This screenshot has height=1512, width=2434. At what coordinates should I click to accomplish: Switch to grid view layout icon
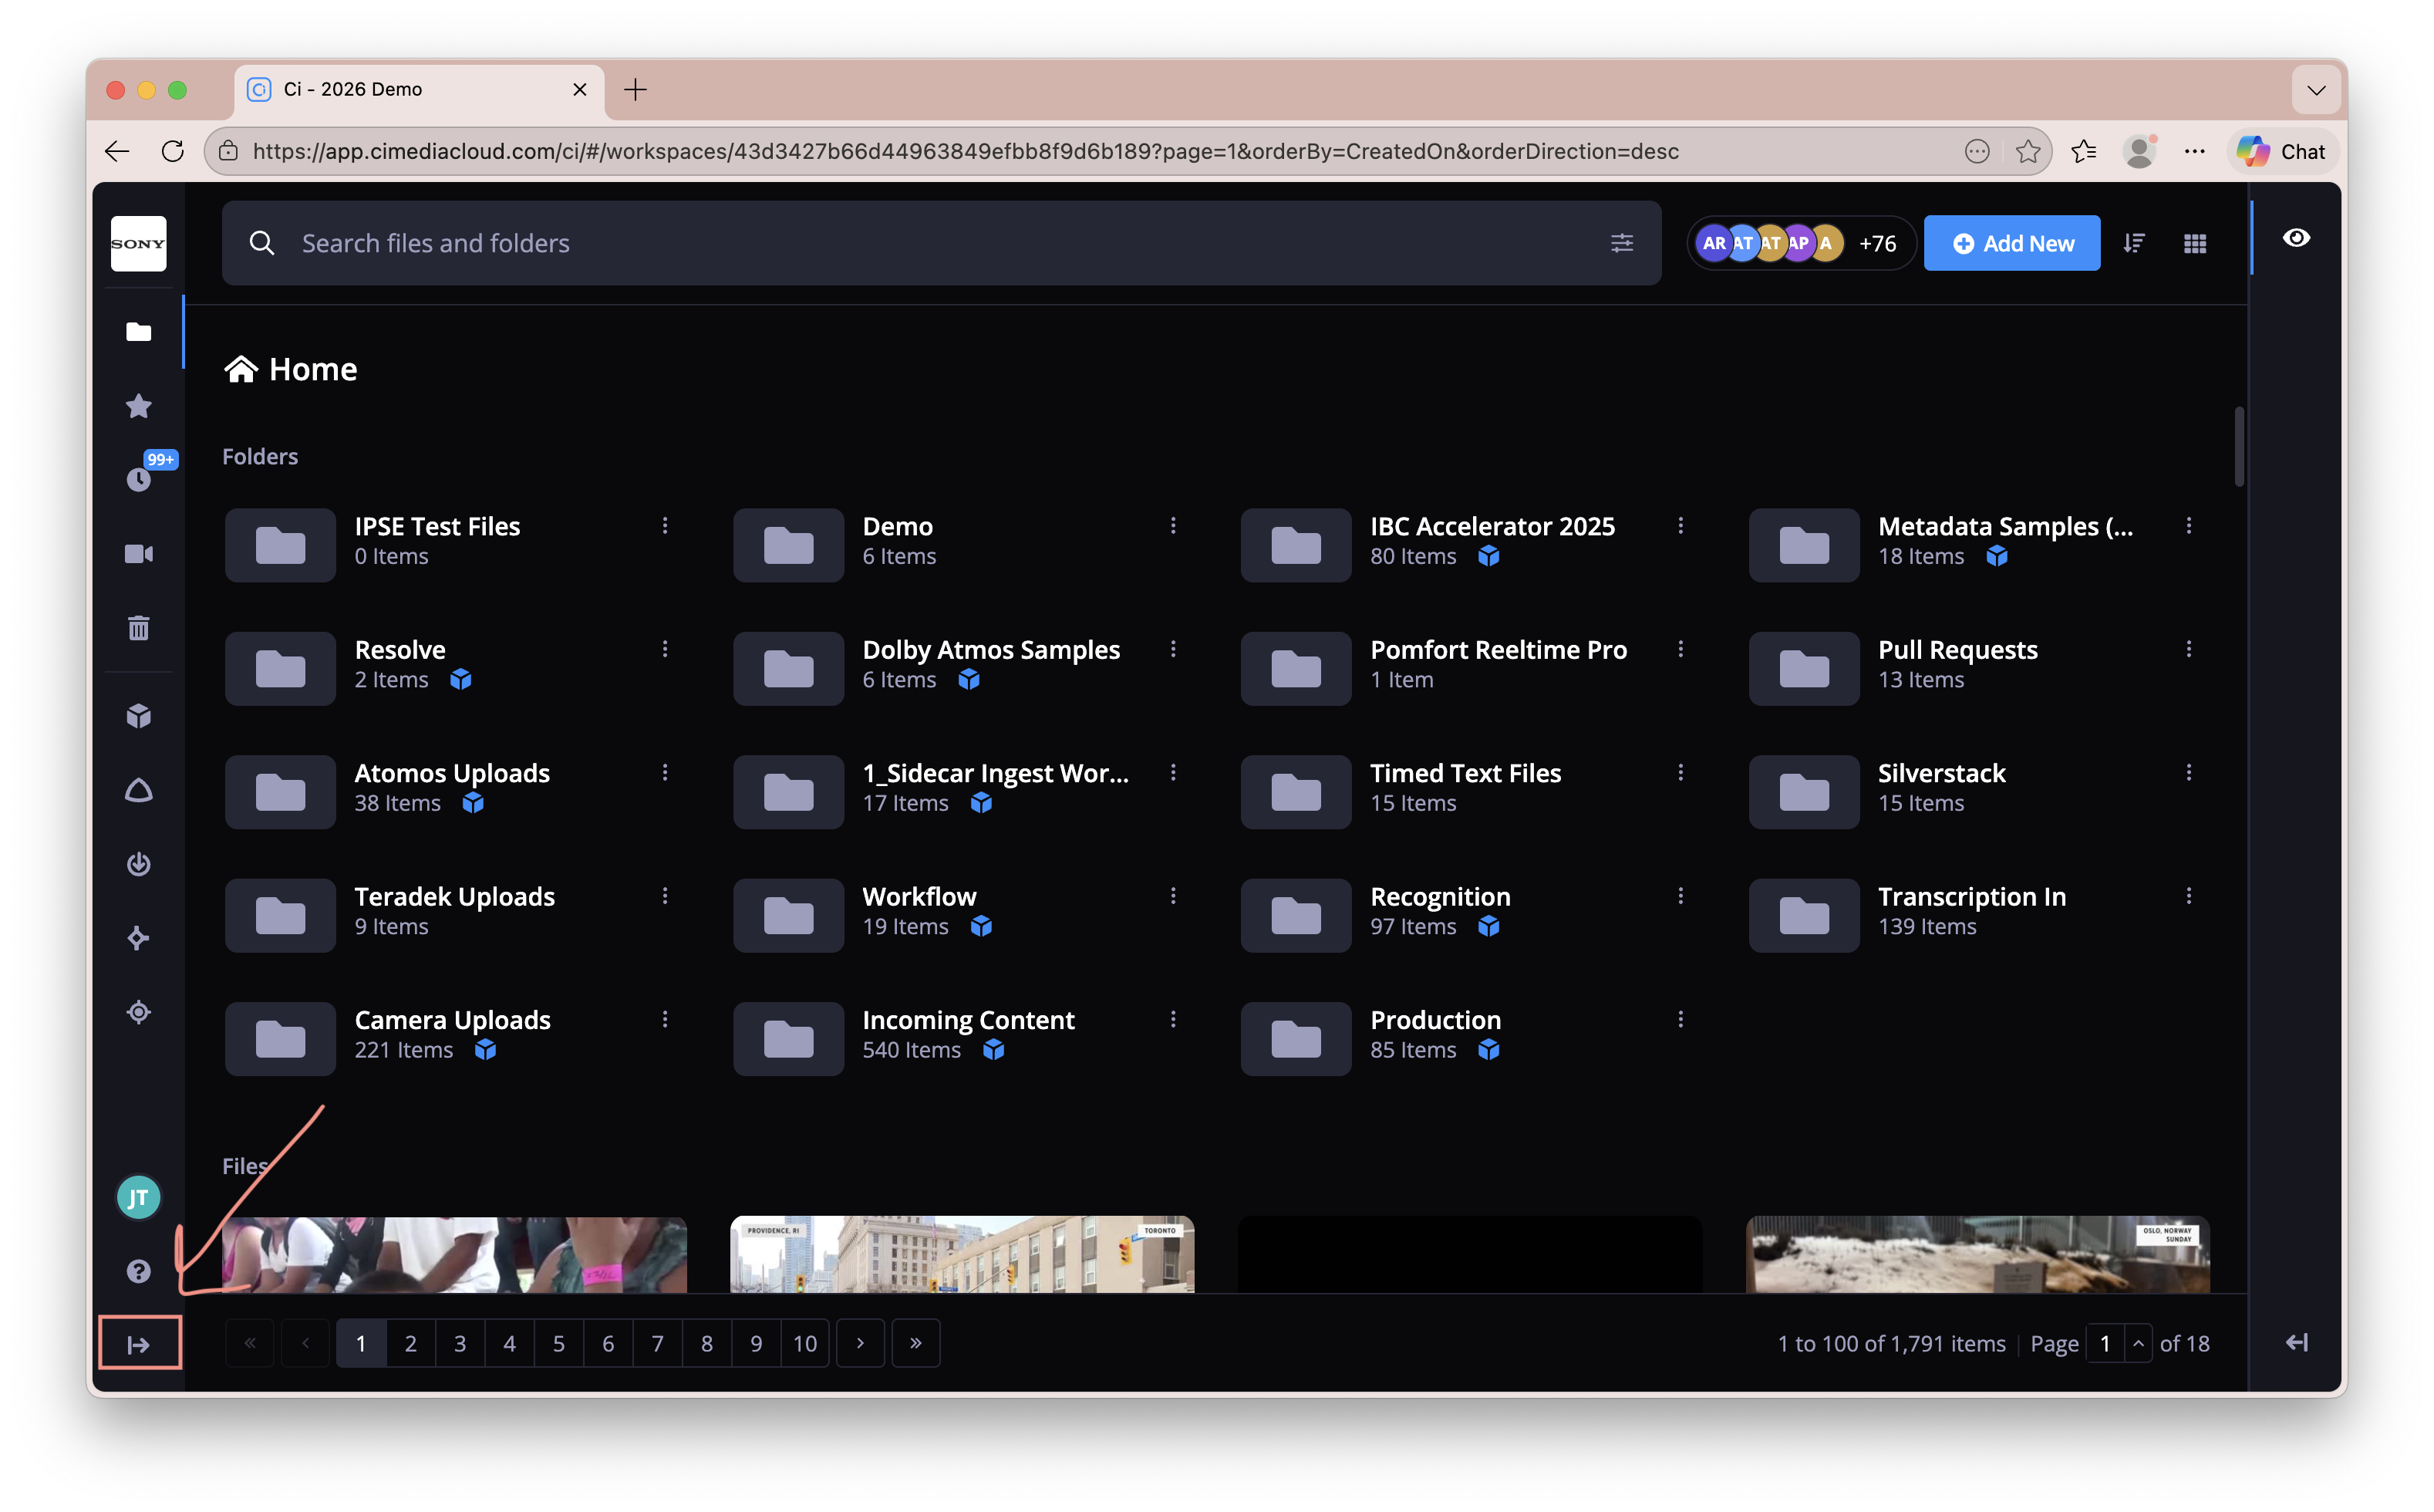coord(2194,243)
